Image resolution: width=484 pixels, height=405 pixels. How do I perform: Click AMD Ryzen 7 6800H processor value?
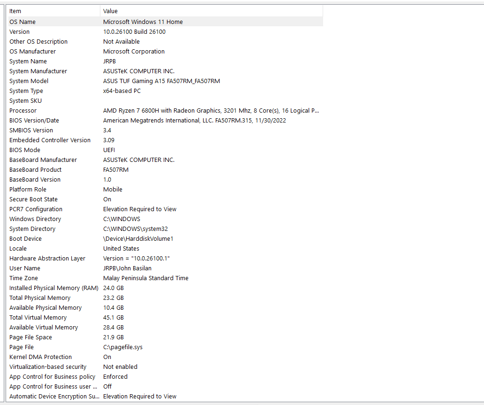pos(211,111)
